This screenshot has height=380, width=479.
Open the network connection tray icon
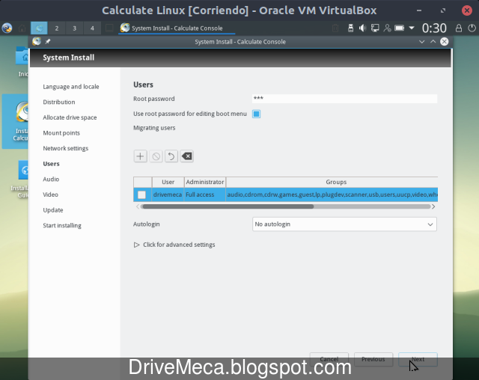tap(375, 28)
